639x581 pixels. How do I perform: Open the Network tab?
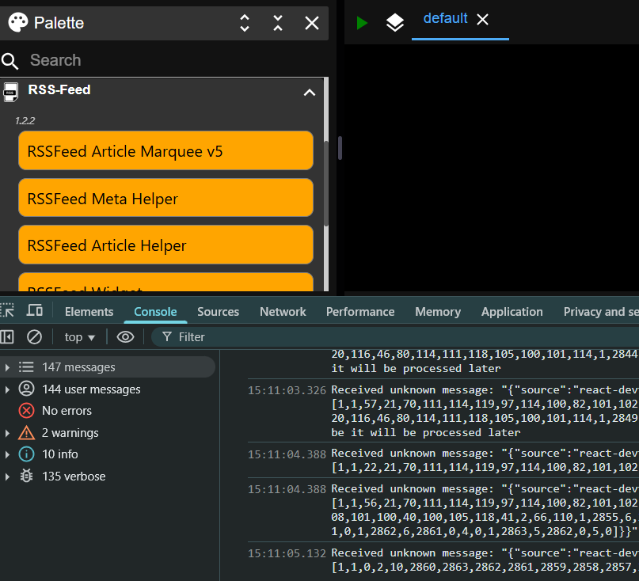coord(283,312)
